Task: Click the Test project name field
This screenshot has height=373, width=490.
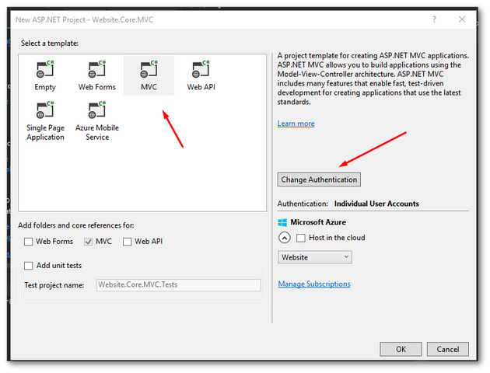Action: click(x=177, y=285)
